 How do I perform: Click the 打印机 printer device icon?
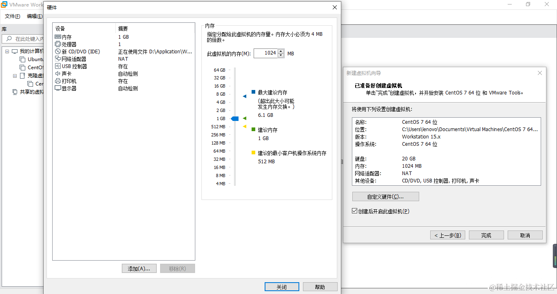57,81
